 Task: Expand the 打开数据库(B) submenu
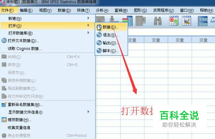[47, 33]
